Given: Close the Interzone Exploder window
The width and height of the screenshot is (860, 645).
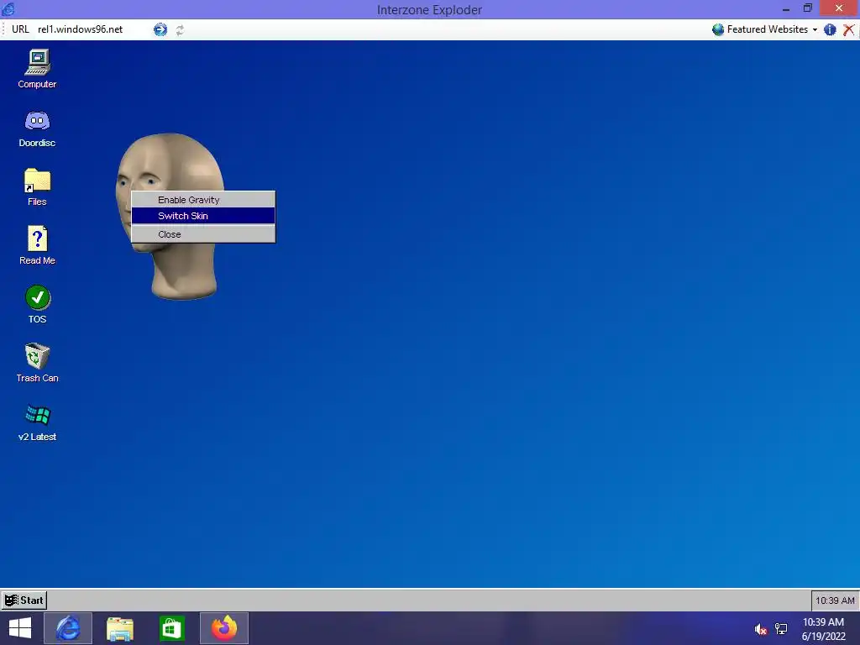Looking at the screenshot, I should pyautogui.click(x=839, y=8).
